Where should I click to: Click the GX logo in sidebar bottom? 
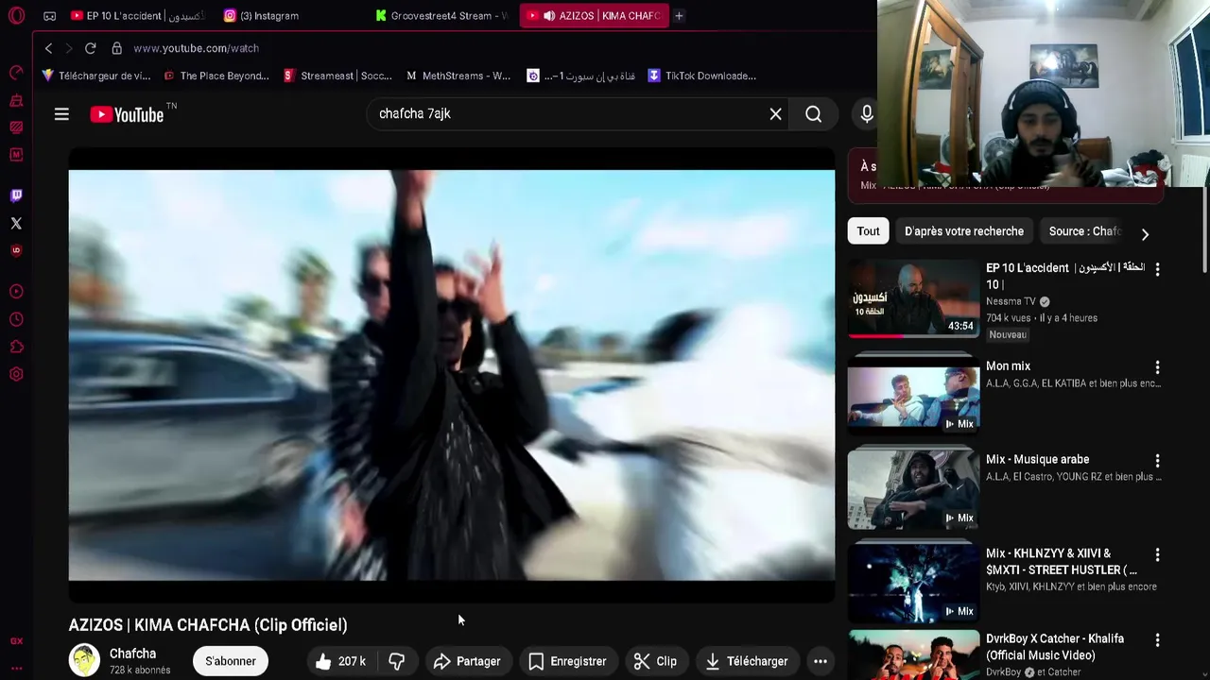(16, 641)
